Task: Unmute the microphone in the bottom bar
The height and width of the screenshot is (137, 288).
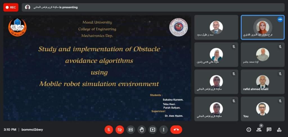Action: 109,129
